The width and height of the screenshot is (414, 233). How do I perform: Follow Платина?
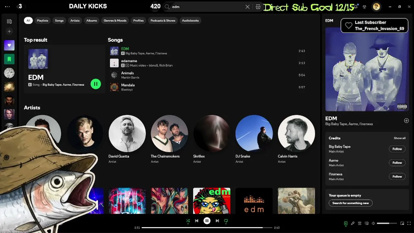pos(397,177)
